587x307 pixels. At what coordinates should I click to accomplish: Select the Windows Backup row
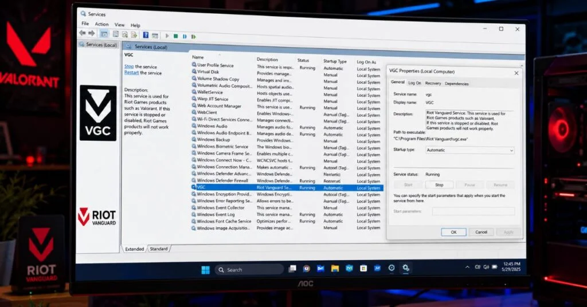[287, 140]
